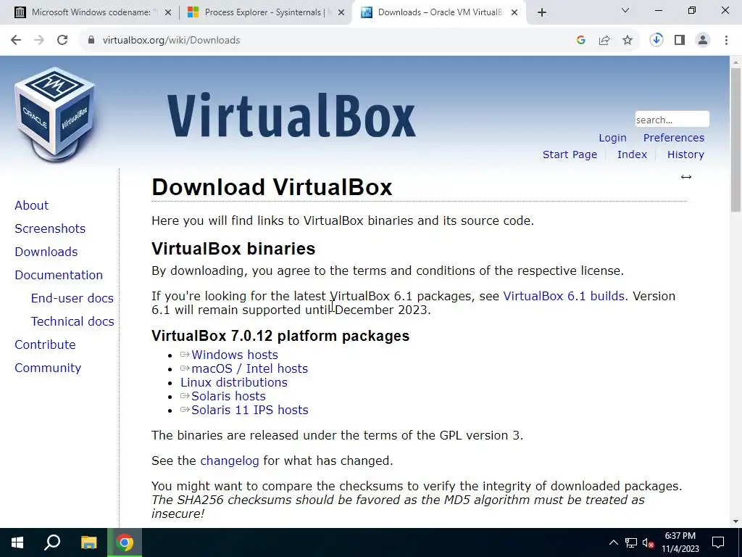Screen dimensions: 742x557
Task: Select the Downloads Oracle VM VirtualBox tab
Action: tap(438, 12)
